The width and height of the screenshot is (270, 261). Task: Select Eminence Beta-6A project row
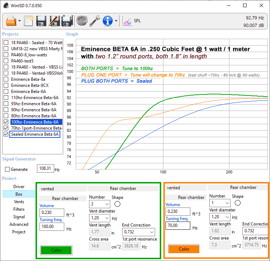pyautogui.click(x=29, y=92)
